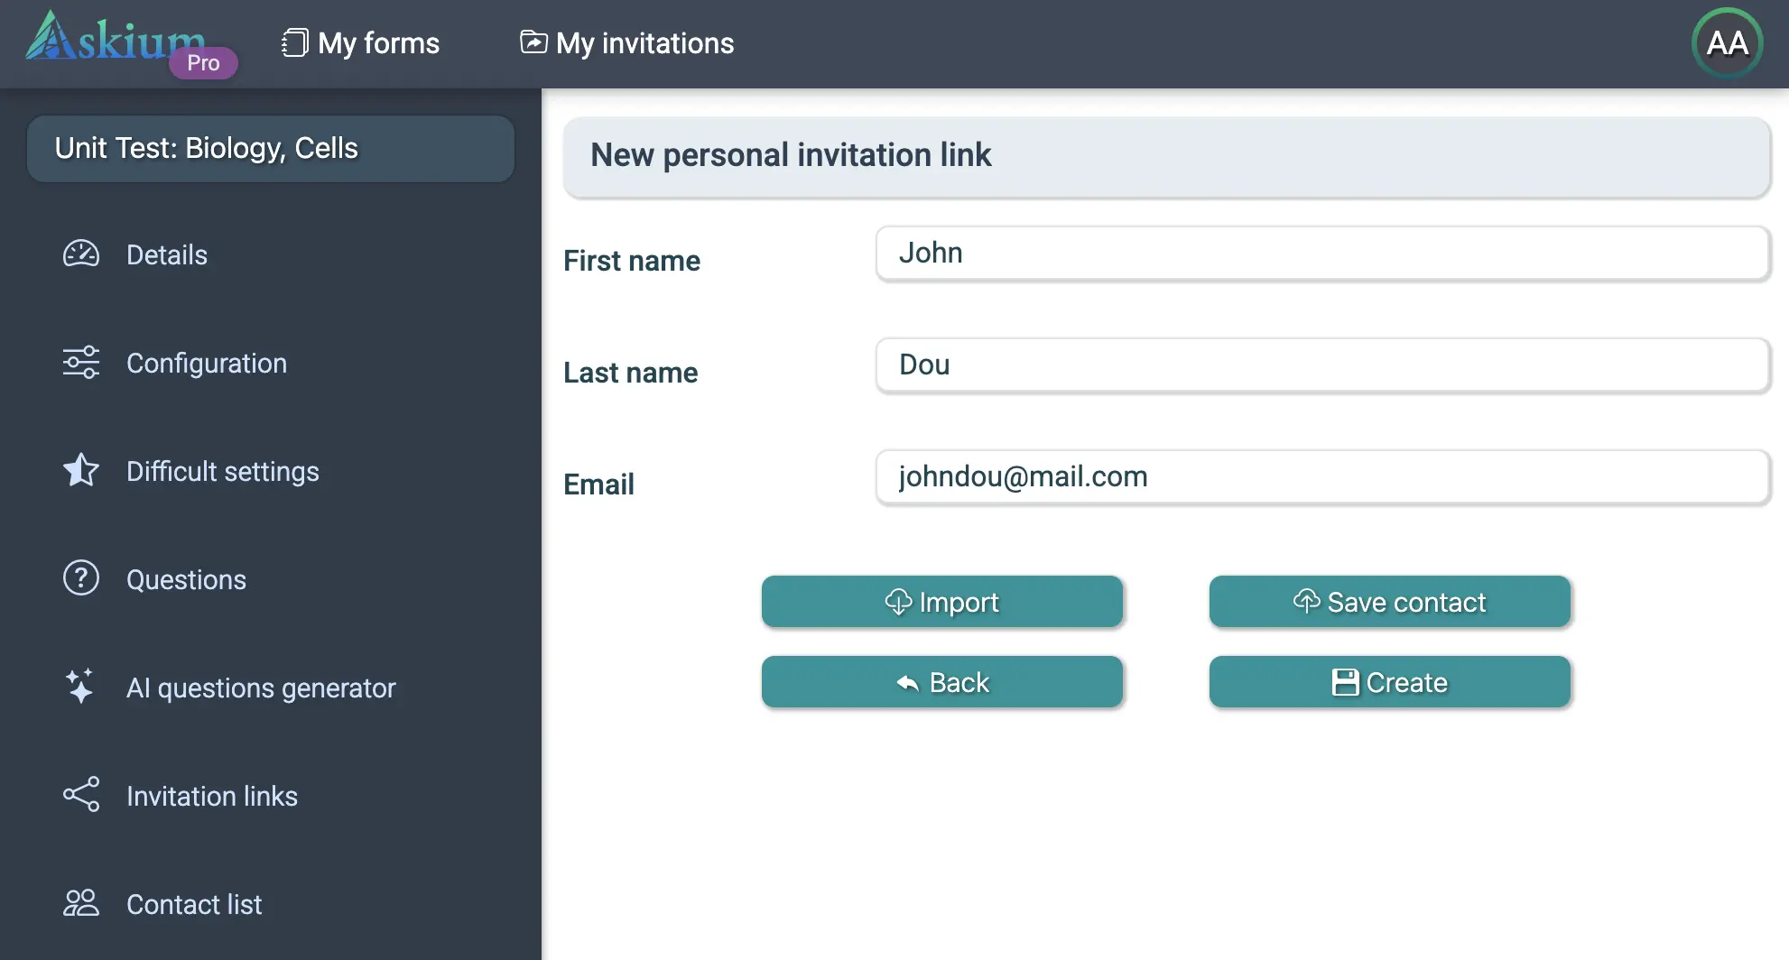Click the Configuration sliders icon

point(81,363)
